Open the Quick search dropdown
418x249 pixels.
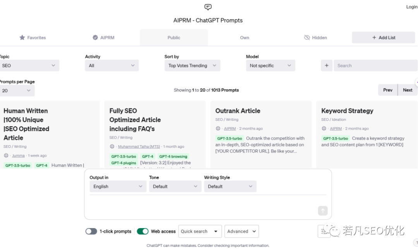pos(200,232)
